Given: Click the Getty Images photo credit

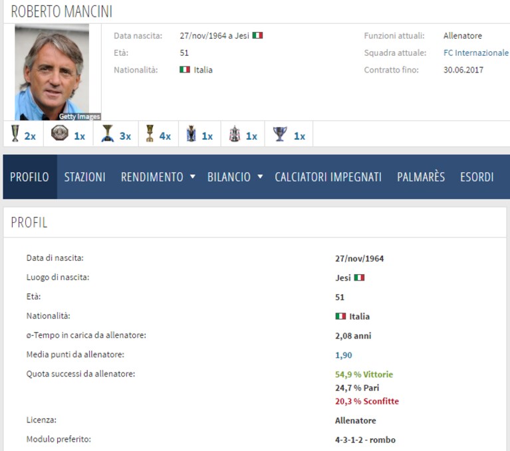Looking at the screenshot, I should (79, 116).
